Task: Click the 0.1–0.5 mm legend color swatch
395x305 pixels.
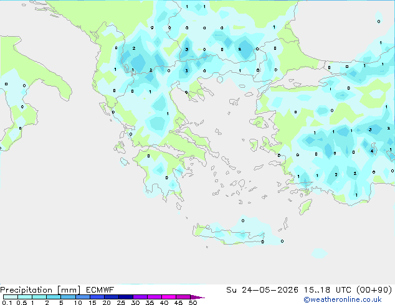Action: pyautogui.click(x=11, y=297)
